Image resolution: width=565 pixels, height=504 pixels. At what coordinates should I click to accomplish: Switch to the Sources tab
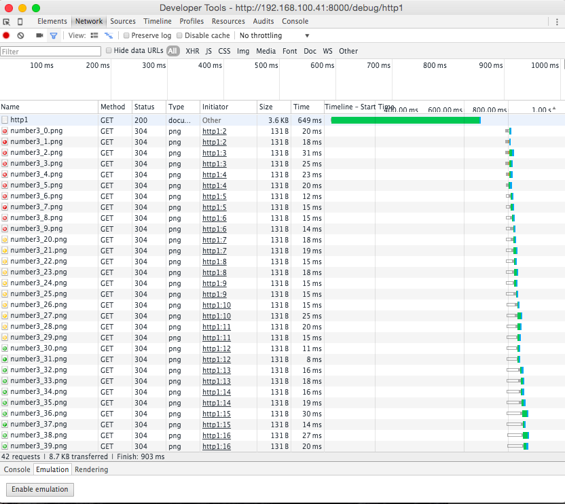pos(123,21)
